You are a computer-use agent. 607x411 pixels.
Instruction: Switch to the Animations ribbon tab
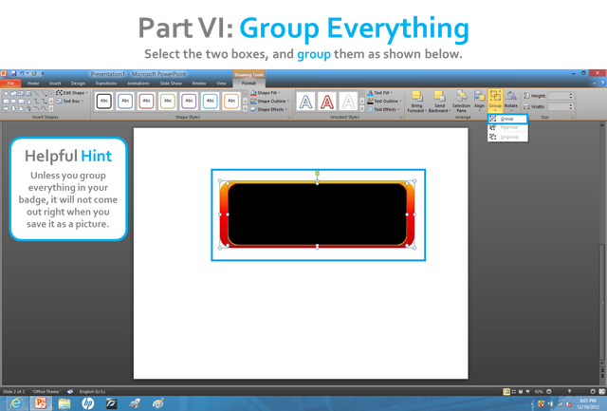(138, 84)
